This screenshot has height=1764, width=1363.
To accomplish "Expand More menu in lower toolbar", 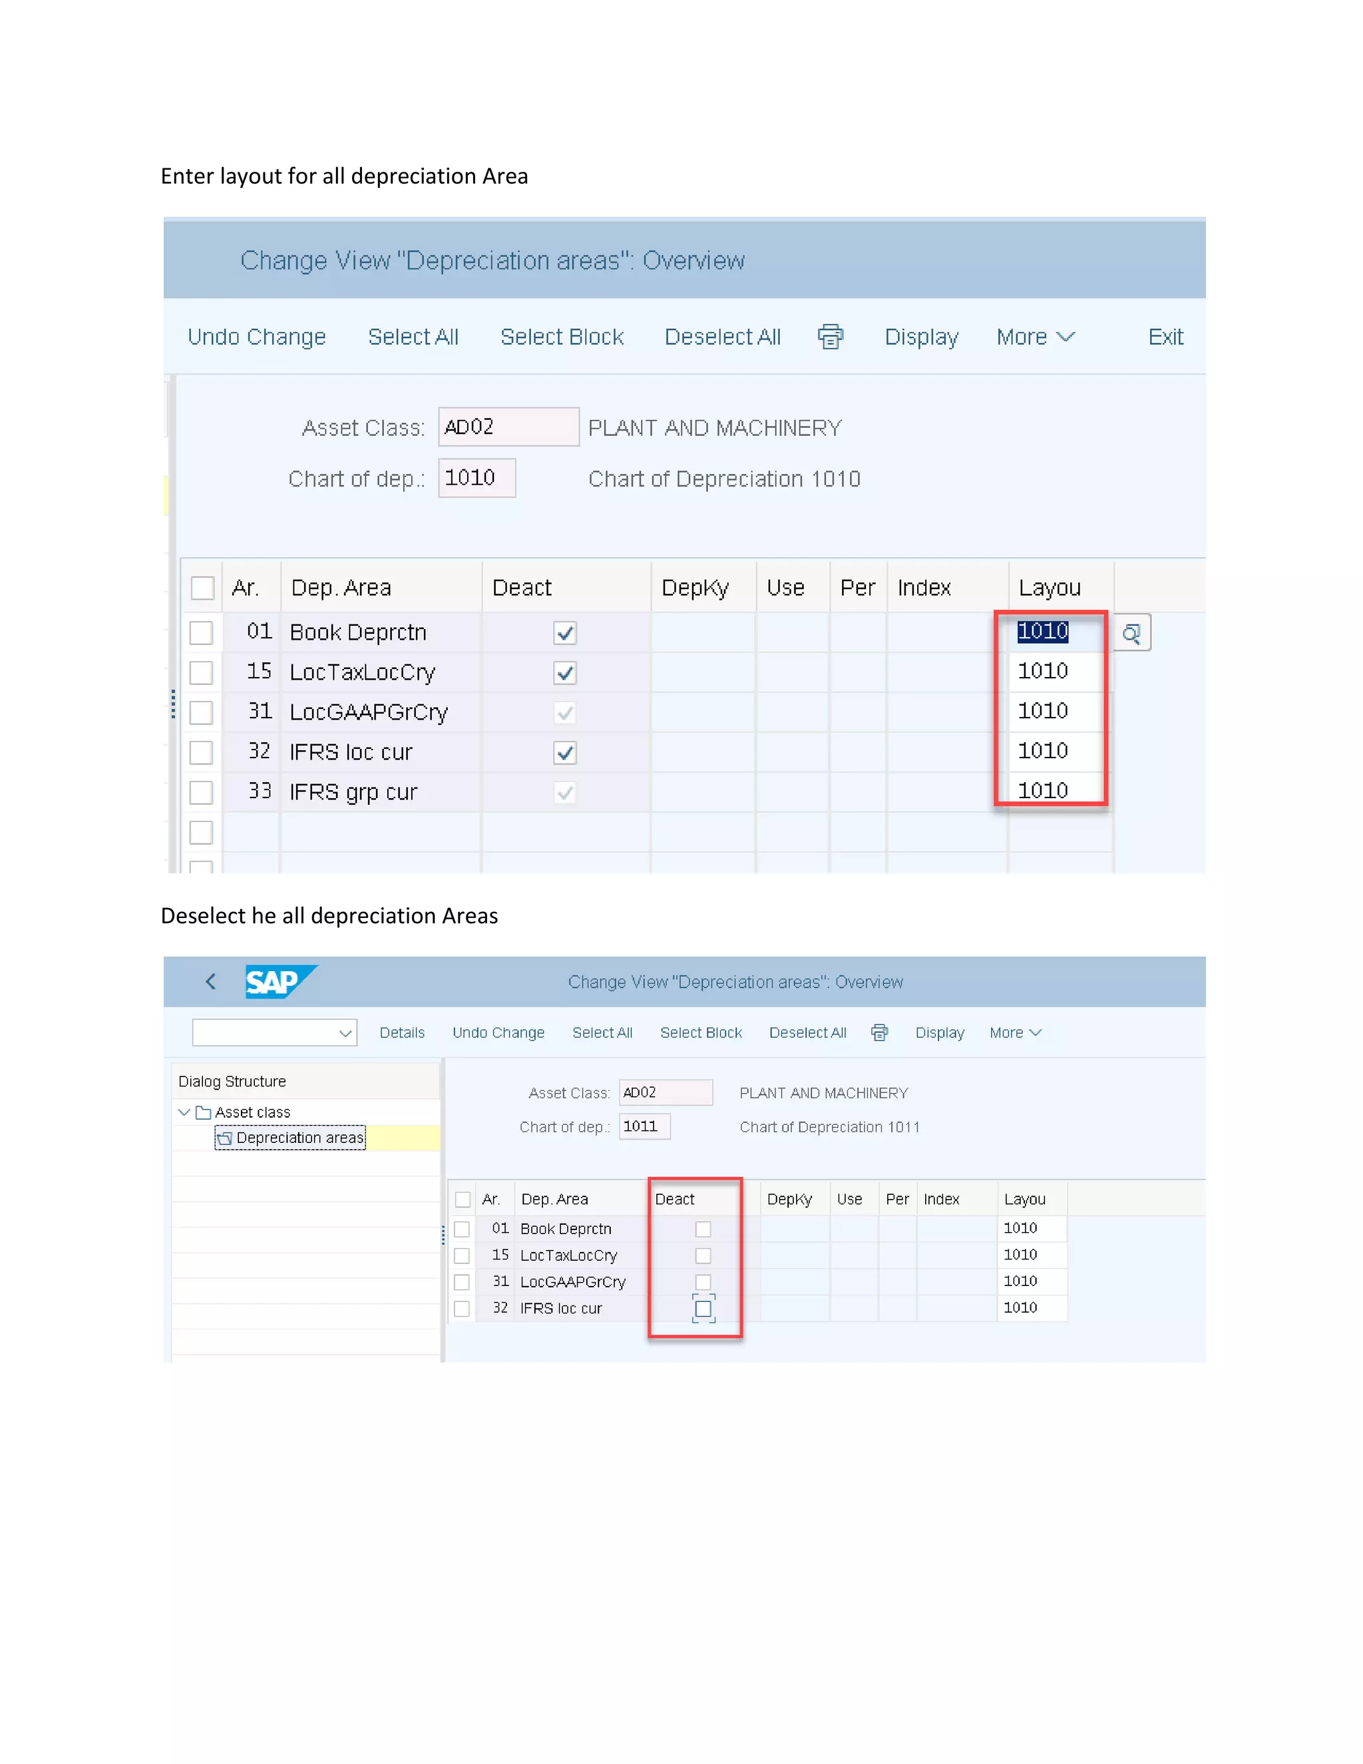I will (1015, 1032).
